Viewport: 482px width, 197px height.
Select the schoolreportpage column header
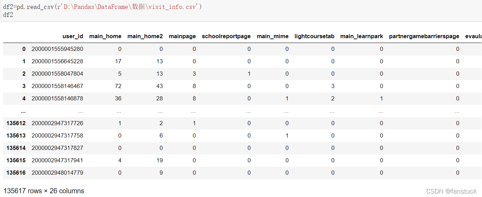pyautogui.click(x=226, y=36)
